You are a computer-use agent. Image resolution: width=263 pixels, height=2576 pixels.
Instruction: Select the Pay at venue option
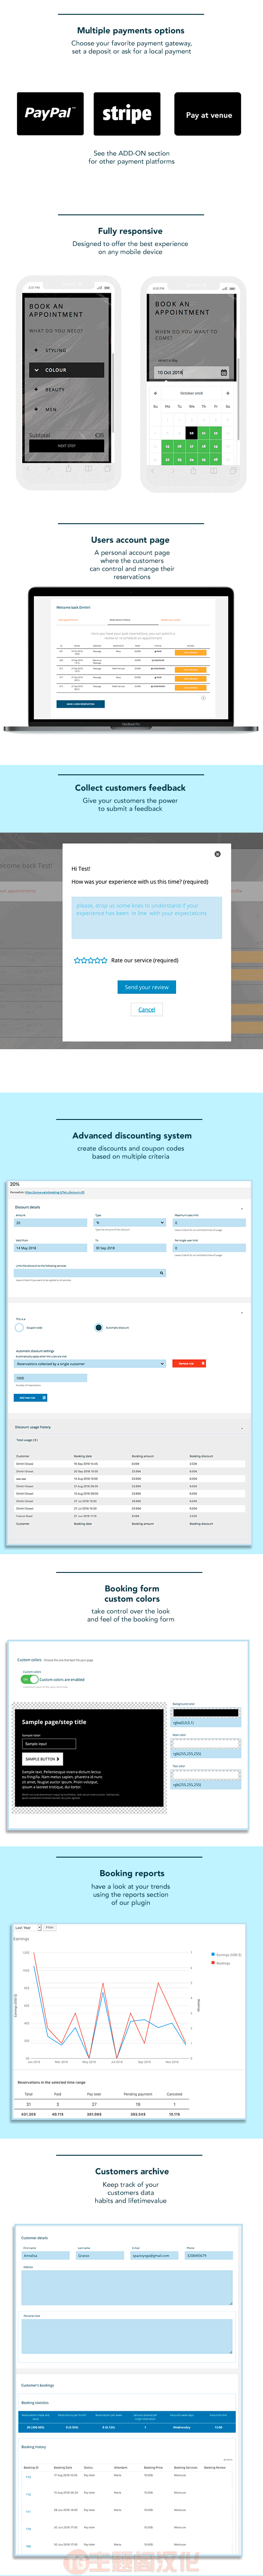208,114
